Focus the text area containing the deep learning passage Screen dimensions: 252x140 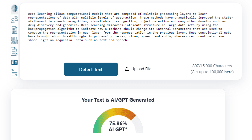click(x=131, y=32)
